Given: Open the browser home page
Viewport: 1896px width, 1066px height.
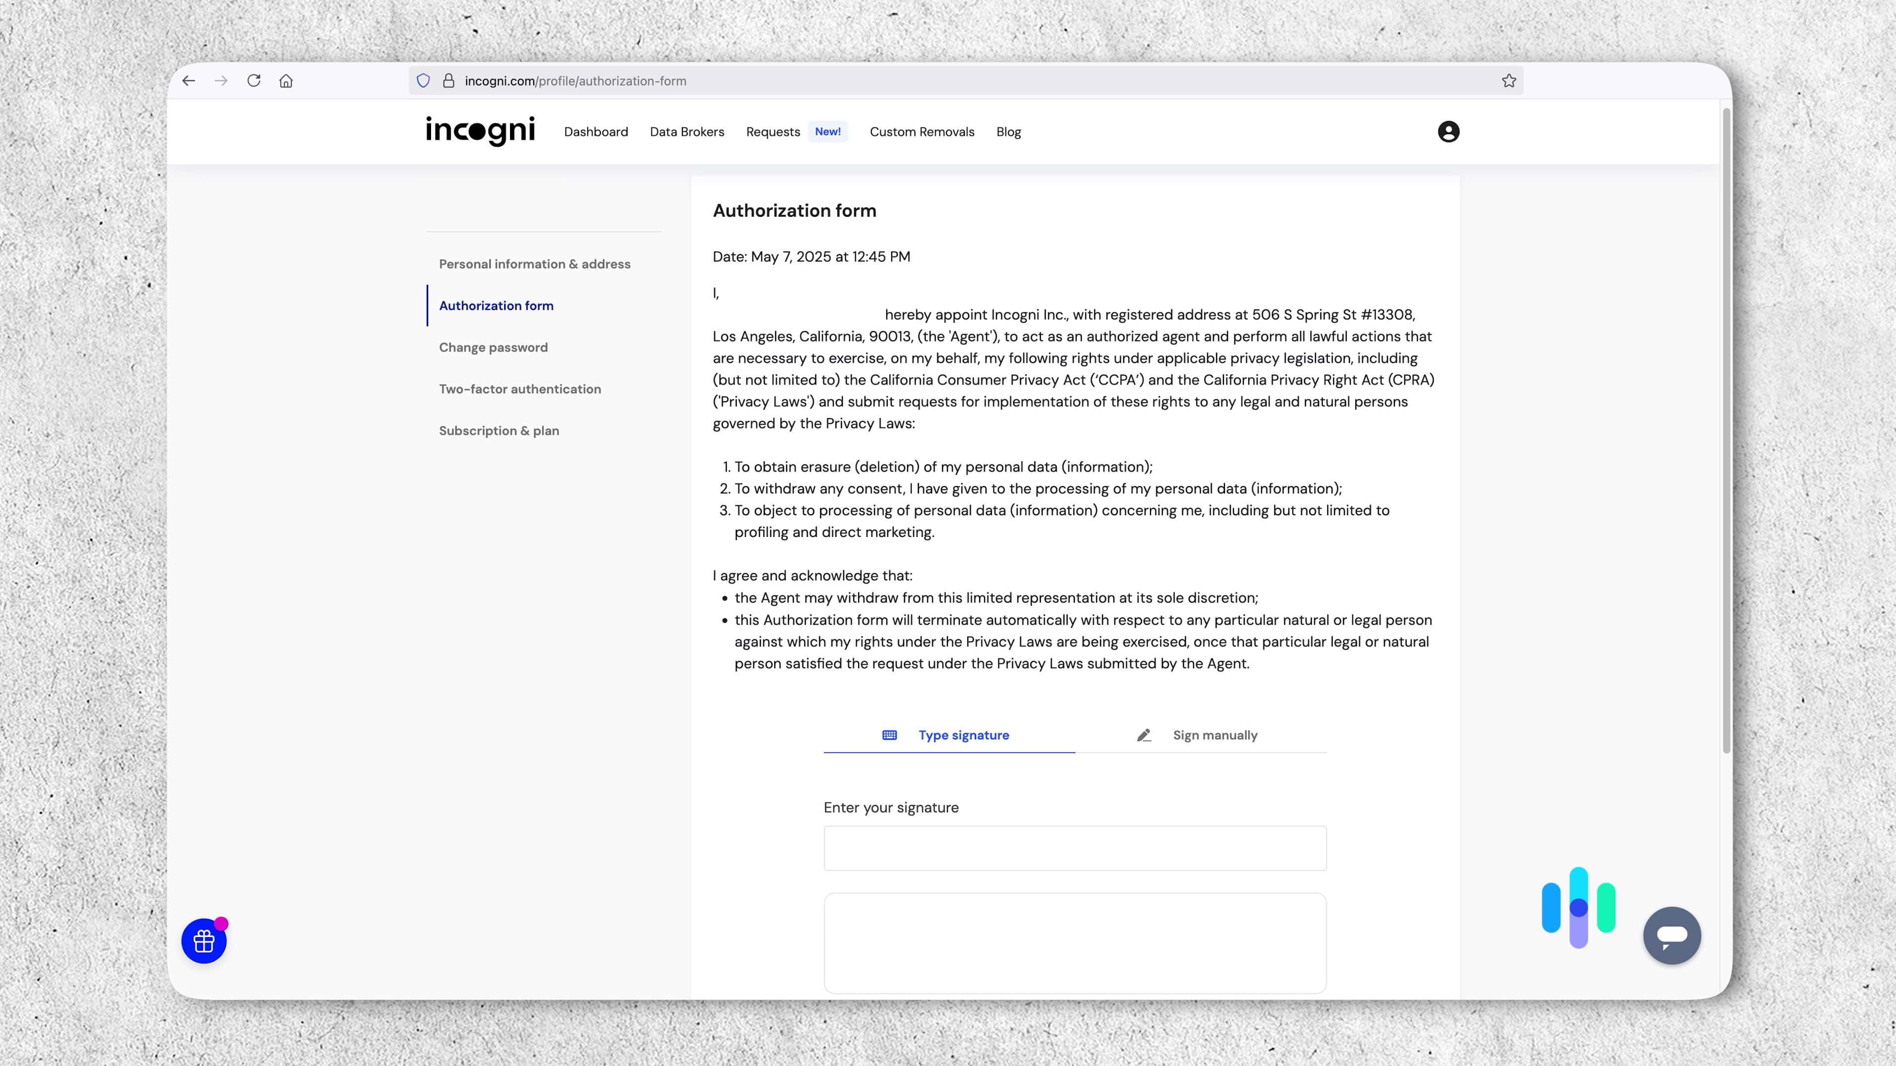Looking at the screenshot, I should pyautogui.click(x=287, y=81).
